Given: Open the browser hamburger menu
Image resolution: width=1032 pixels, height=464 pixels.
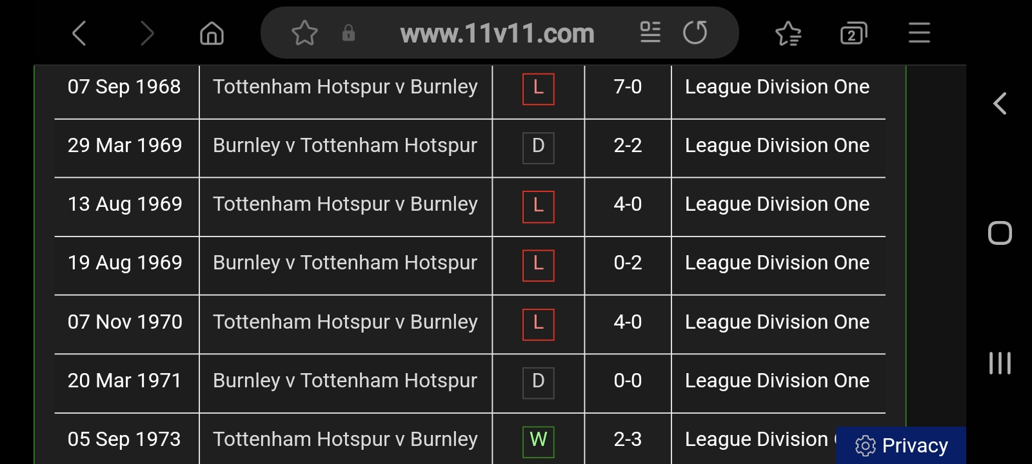Looking at the screenshot, I should (919, 33).
